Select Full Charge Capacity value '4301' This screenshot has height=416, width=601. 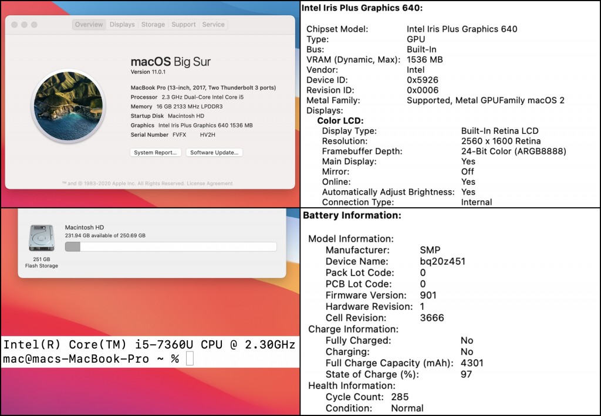pos(472,363)
